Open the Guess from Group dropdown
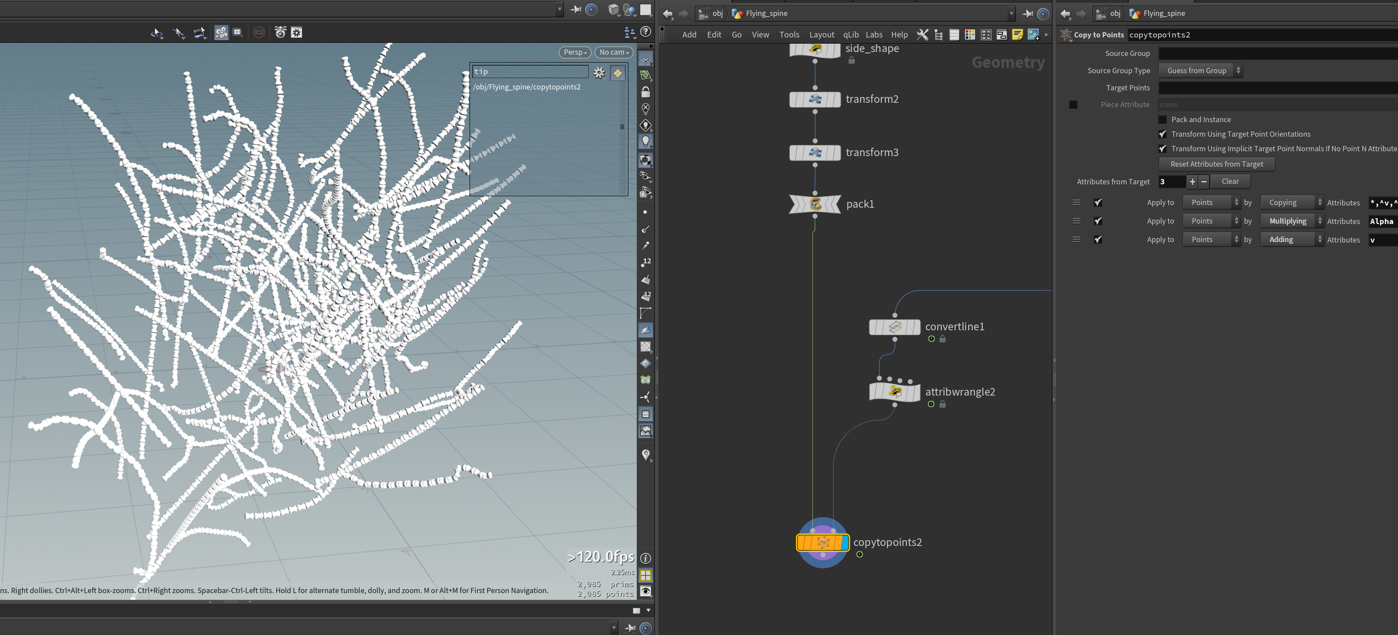 coord(1200,71)
